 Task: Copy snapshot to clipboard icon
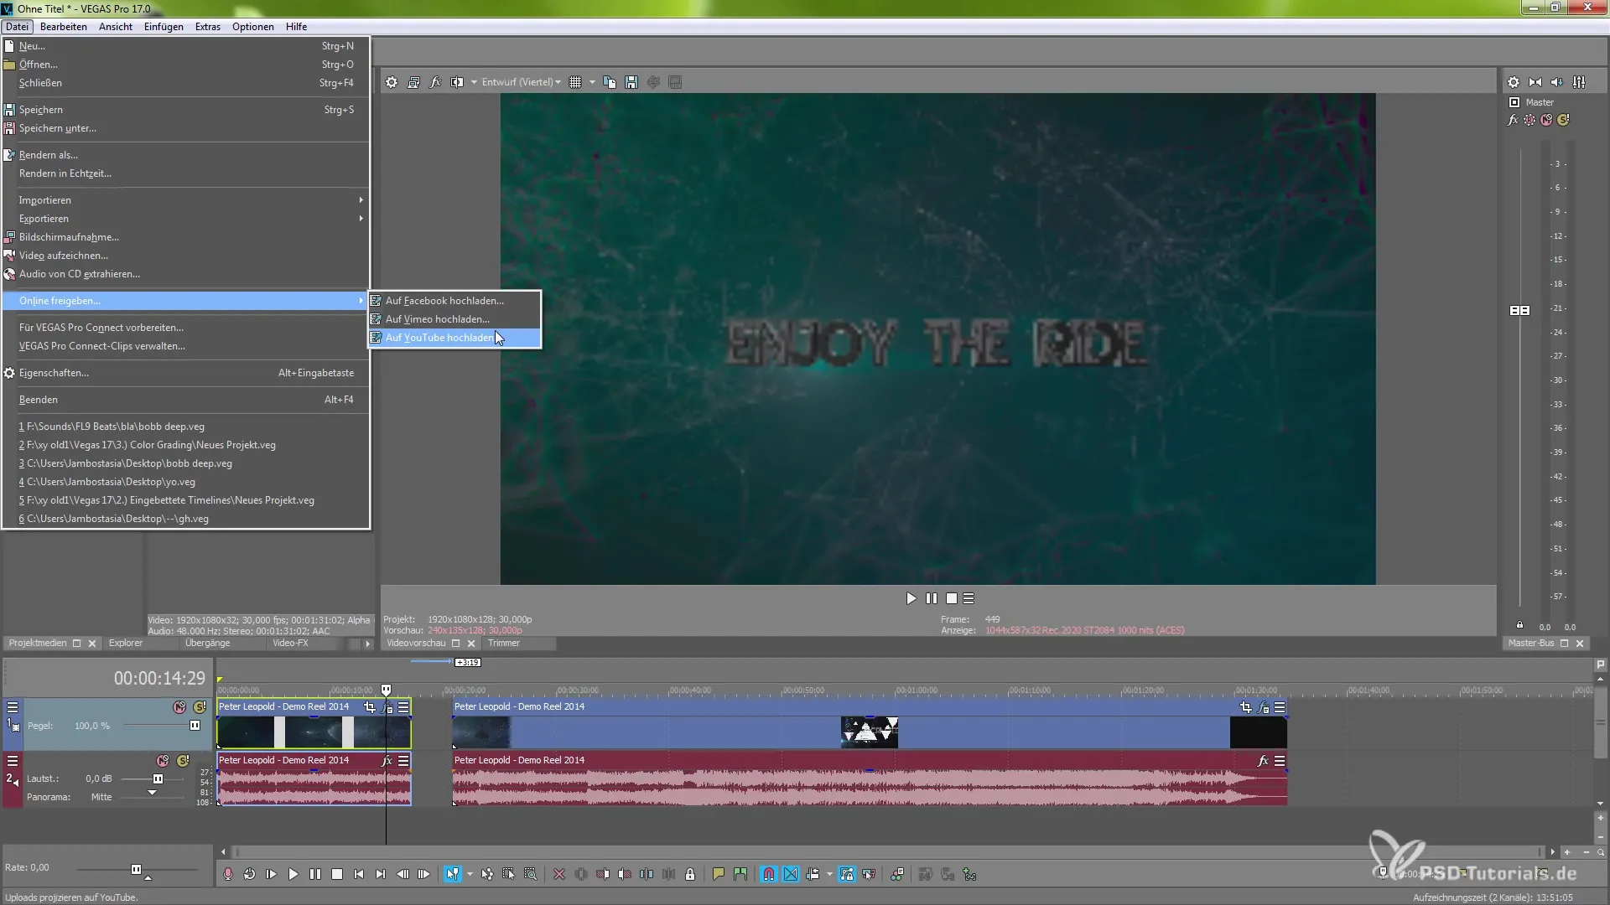(610, 82)
